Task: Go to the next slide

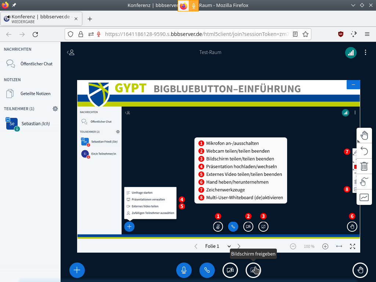Action: tap(239, 246)
